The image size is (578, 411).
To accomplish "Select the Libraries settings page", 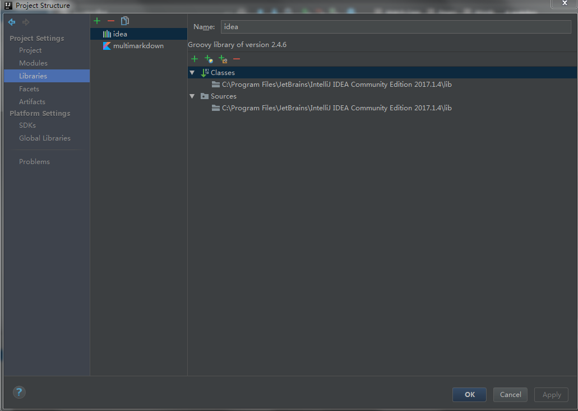I will (47, 76).
